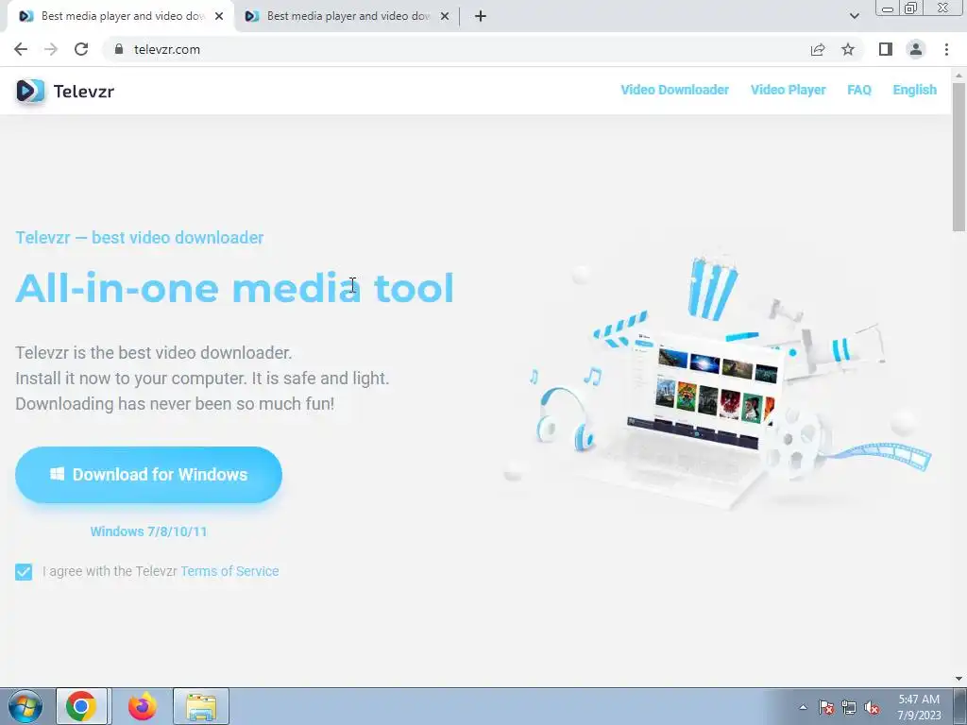Close the second Best media player tab
Screen dimensions: 967x725
click(445, 17)
